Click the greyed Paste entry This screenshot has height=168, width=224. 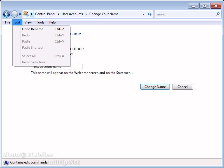point(41,41)
